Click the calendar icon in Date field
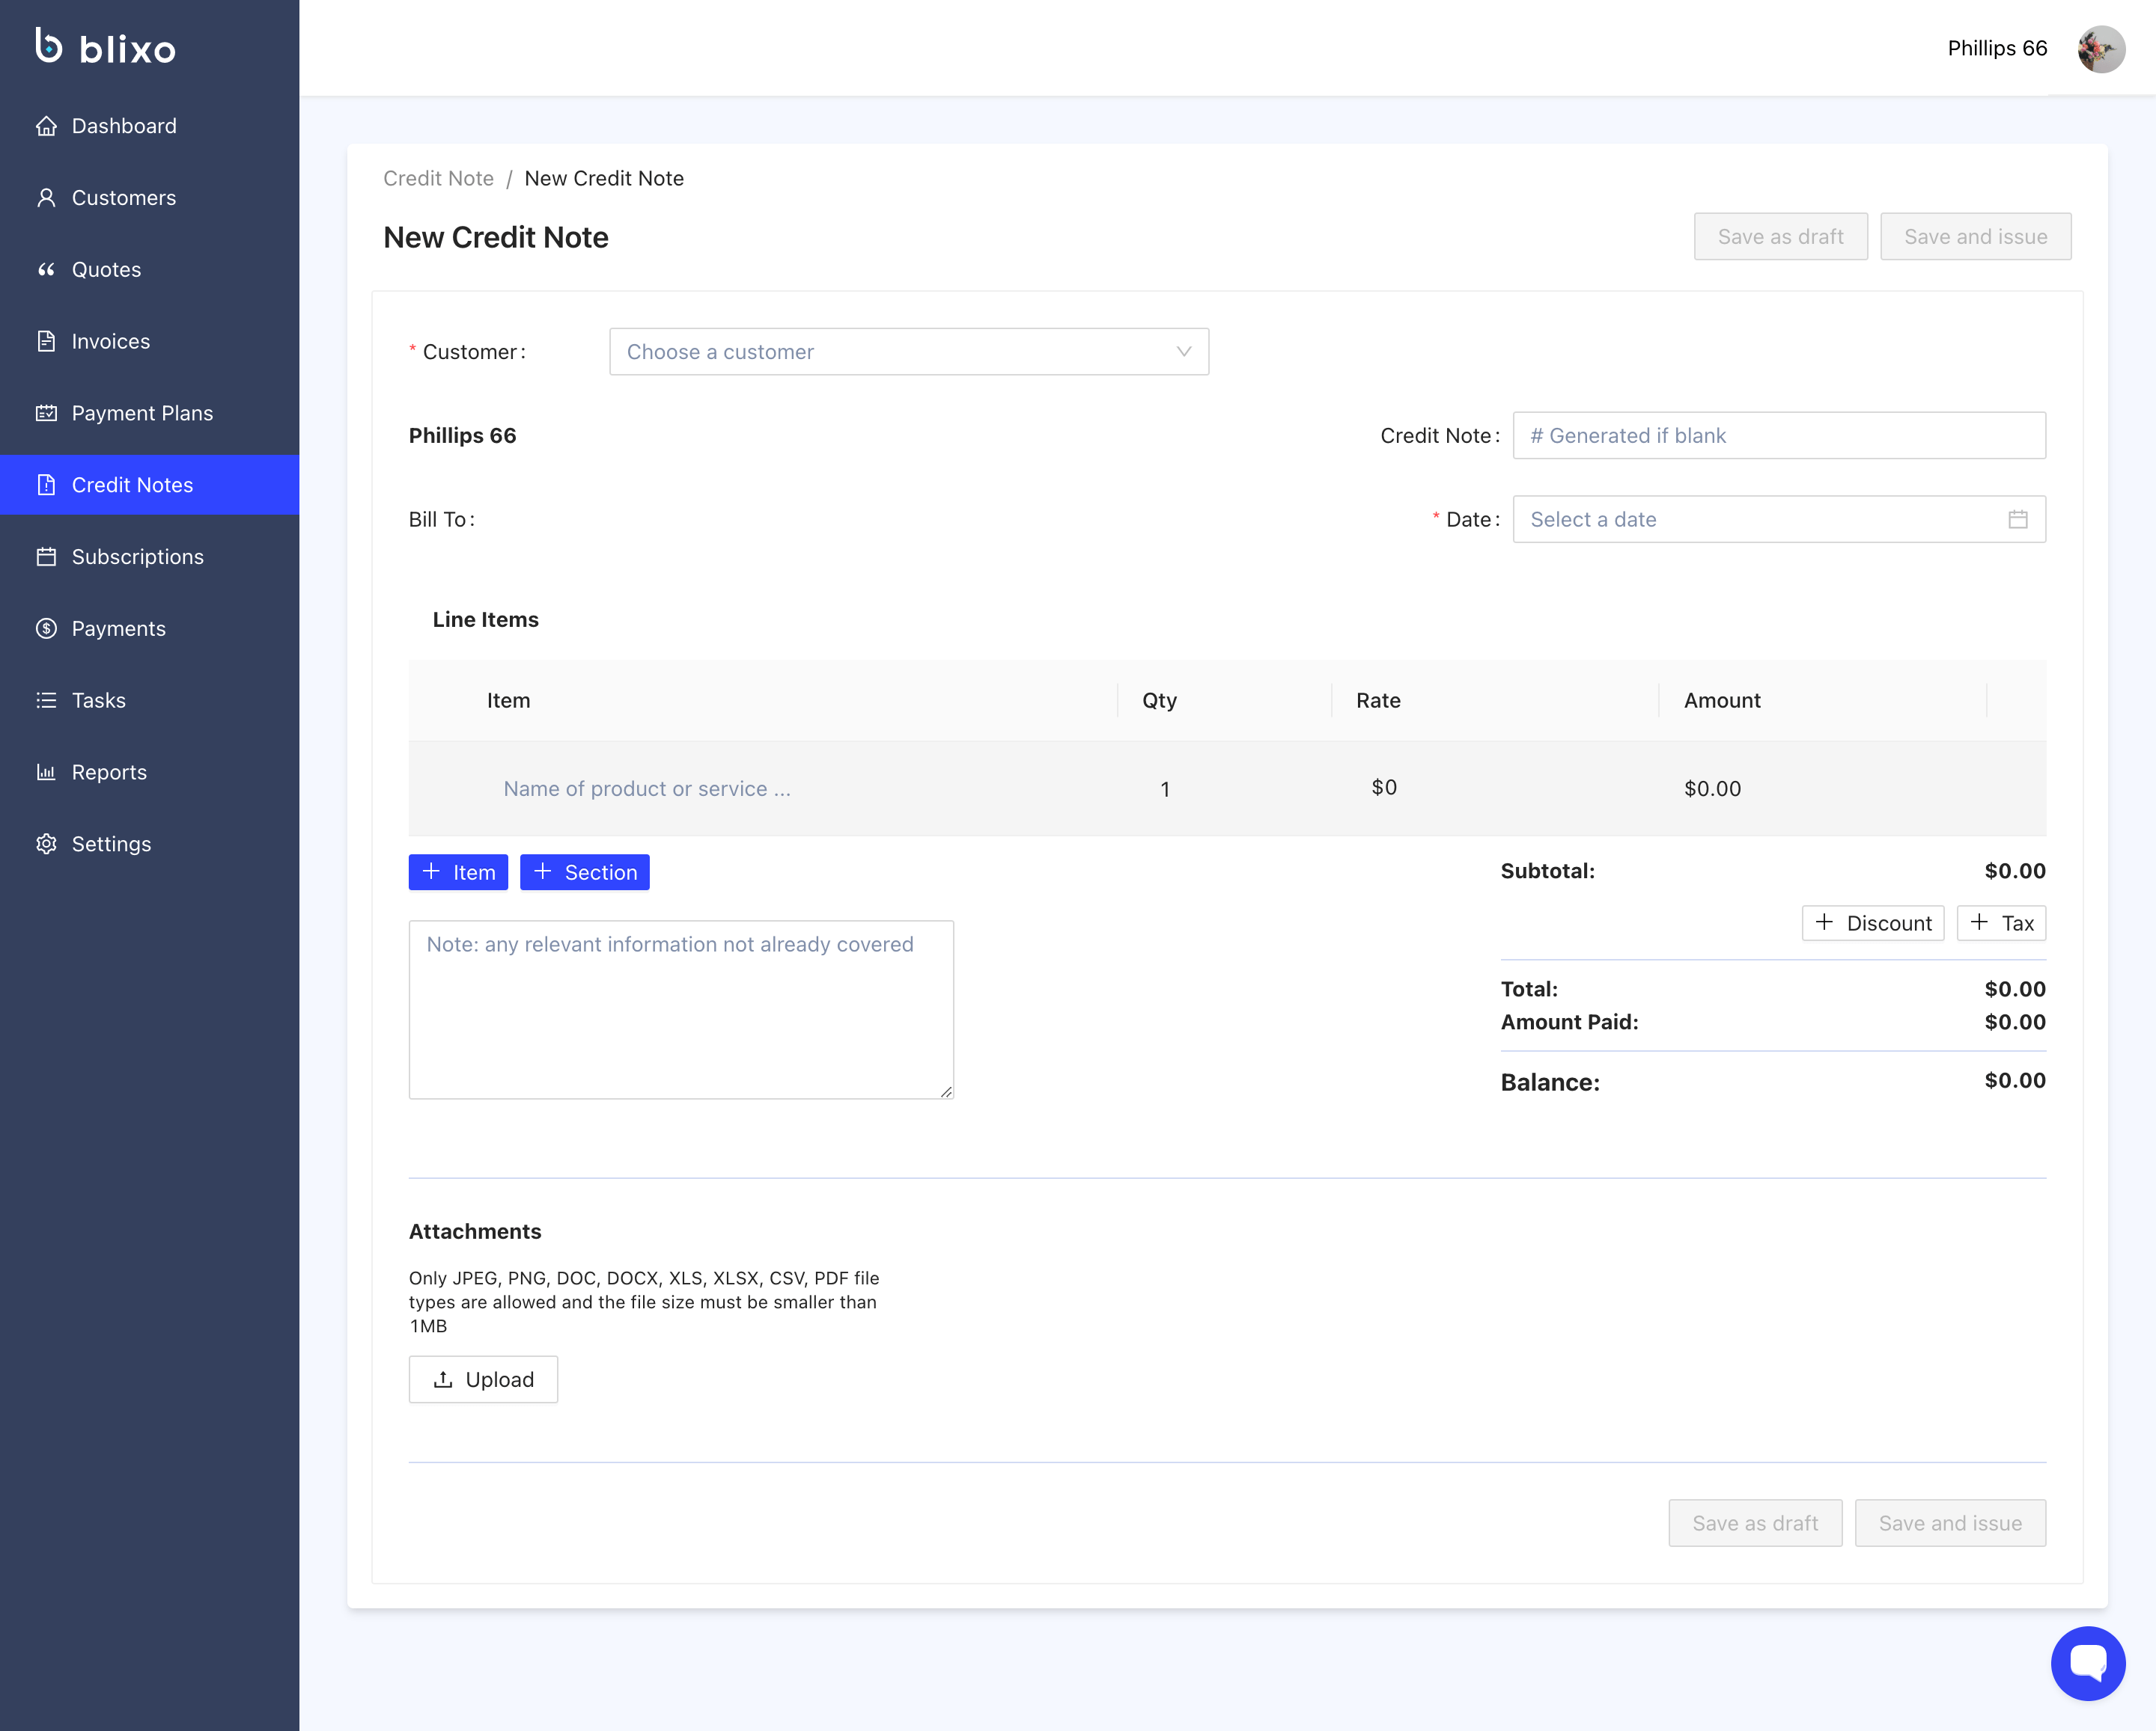Image resolution: width=2156 pixels, height=1731 pixels. 2017,520
